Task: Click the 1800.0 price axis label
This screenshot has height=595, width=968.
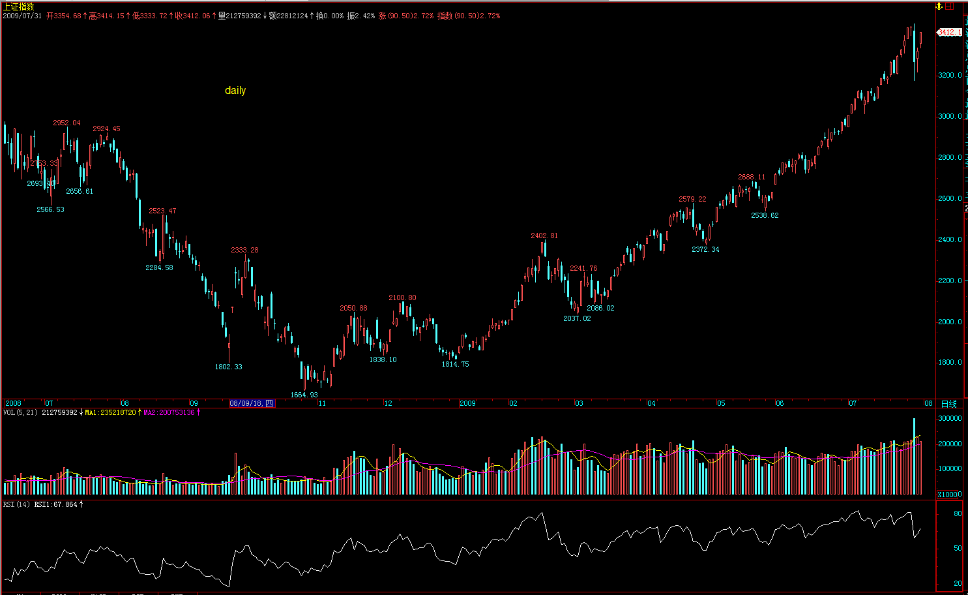Action: pyautogui.click(x=950, y=362)
